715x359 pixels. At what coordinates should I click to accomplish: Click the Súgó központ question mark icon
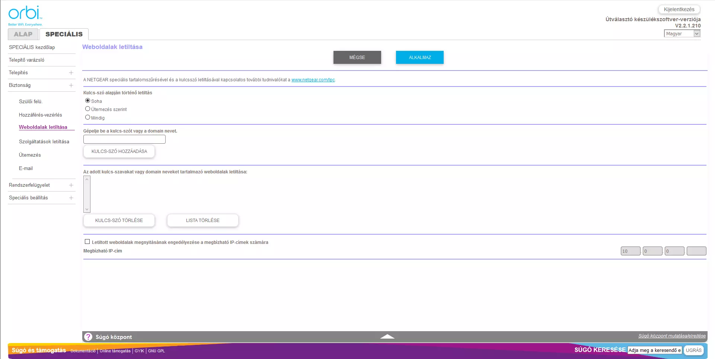coord(88,337)
